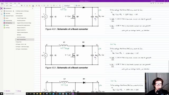Click the Add section link
The width and height of the screenshot is (169, 95).
coord(7,91)
